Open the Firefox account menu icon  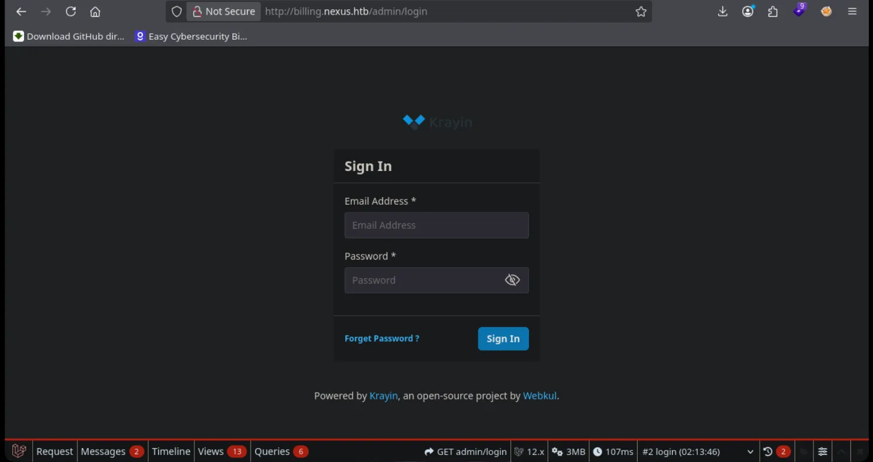[x=747, y=12]
